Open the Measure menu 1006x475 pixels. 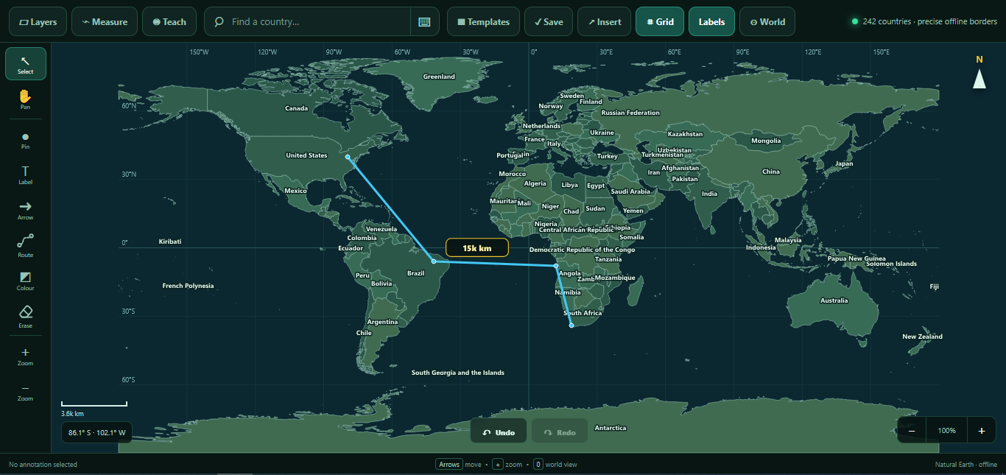[105, 22]
